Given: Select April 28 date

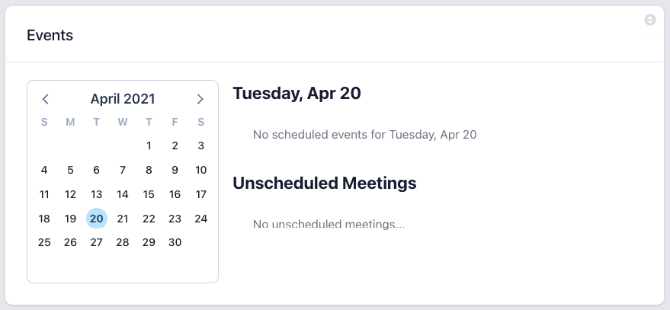Looking at the screenshot, I should (123, 242).
